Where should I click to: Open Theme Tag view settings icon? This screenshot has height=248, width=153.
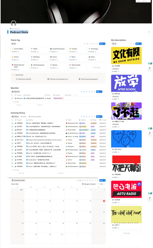[97, 44]
